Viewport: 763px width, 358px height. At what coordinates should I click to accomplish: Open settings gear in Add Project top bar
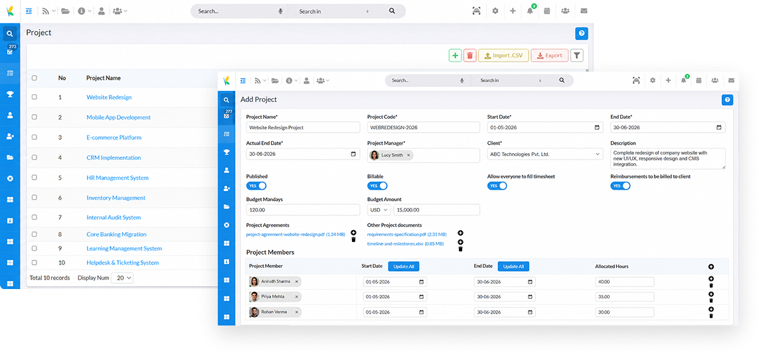(653, 80)
